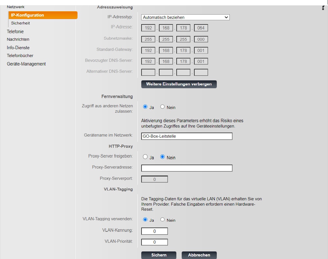
Task: Click the Fernverwaltung section heading
Action: point(117,96)
